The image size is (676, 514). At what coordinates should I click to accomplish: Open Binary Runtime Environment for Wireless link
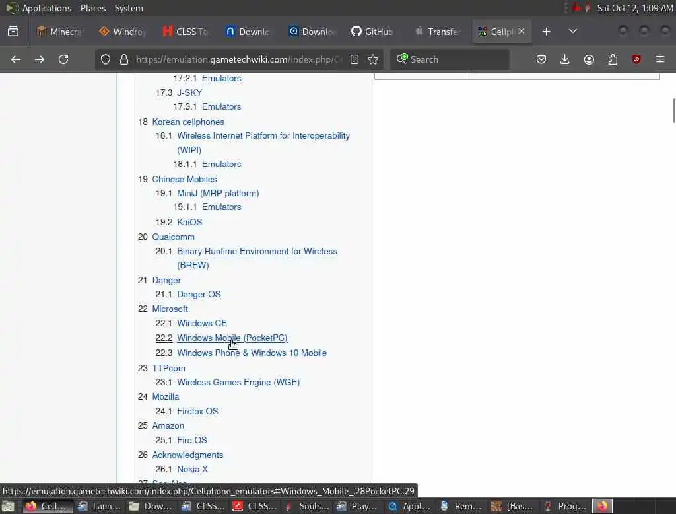pyautogui.click(x=257, y=258)
